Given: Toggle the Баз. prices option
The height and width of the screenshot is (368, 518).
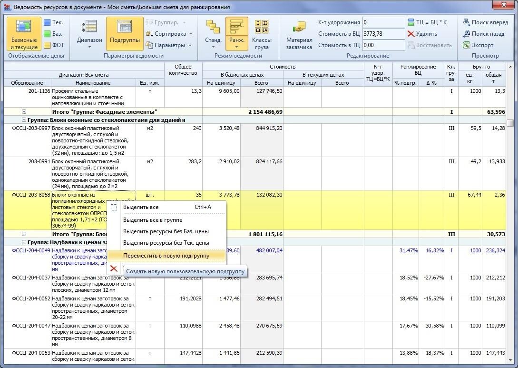Looking at the screenshot, I should click(x=53, y=34).
